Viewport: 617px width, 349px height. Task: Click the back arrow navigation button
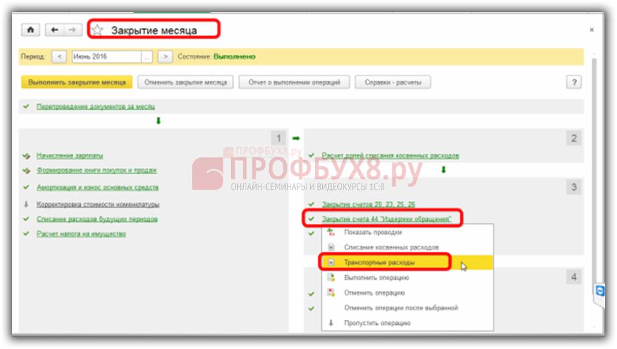coord(55,30)
